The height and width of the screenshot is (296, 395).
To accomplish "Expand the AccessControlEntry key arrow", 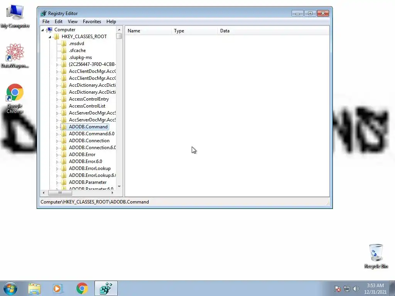I will [57, 99].
